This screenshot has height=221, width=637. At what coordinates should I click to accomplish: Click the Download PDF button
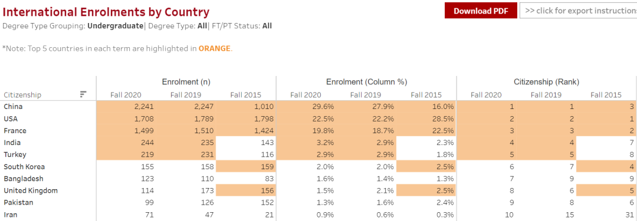[x=481, y=11]
